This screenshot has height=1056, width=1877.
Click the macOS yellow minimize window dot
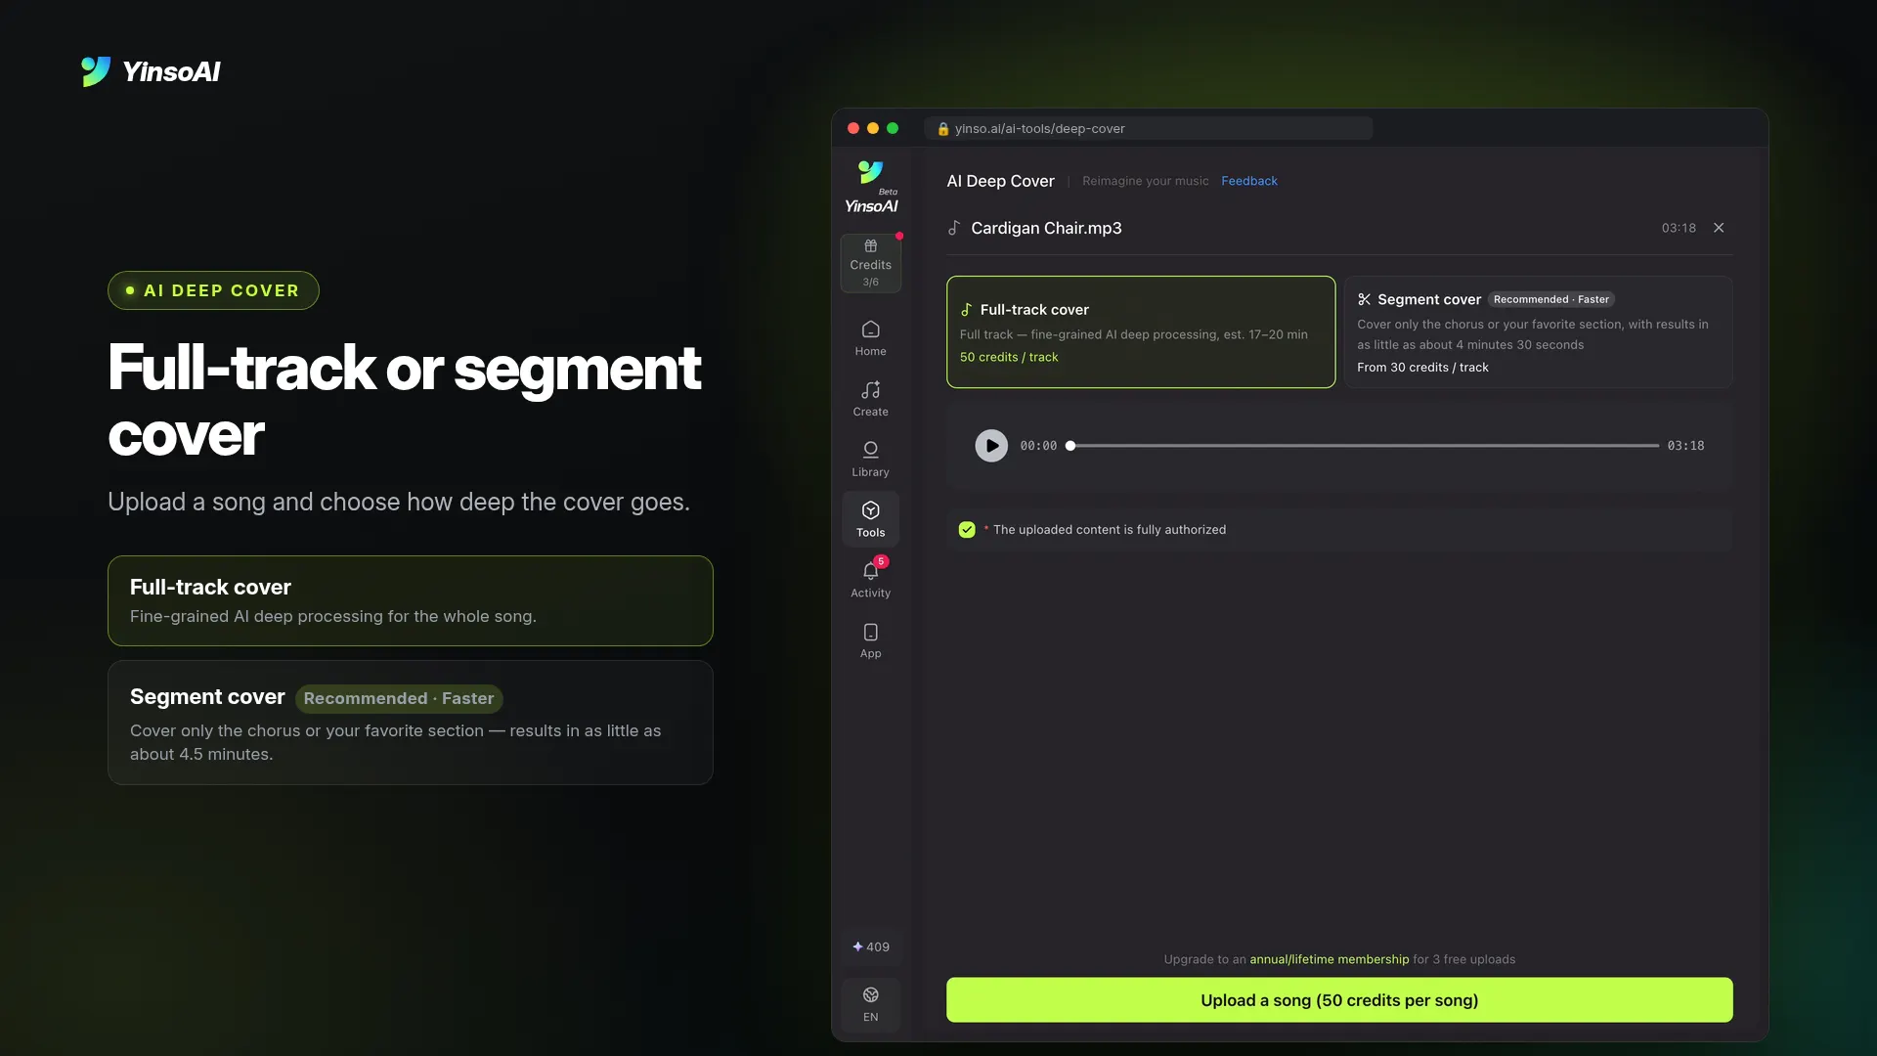(873, 128)
